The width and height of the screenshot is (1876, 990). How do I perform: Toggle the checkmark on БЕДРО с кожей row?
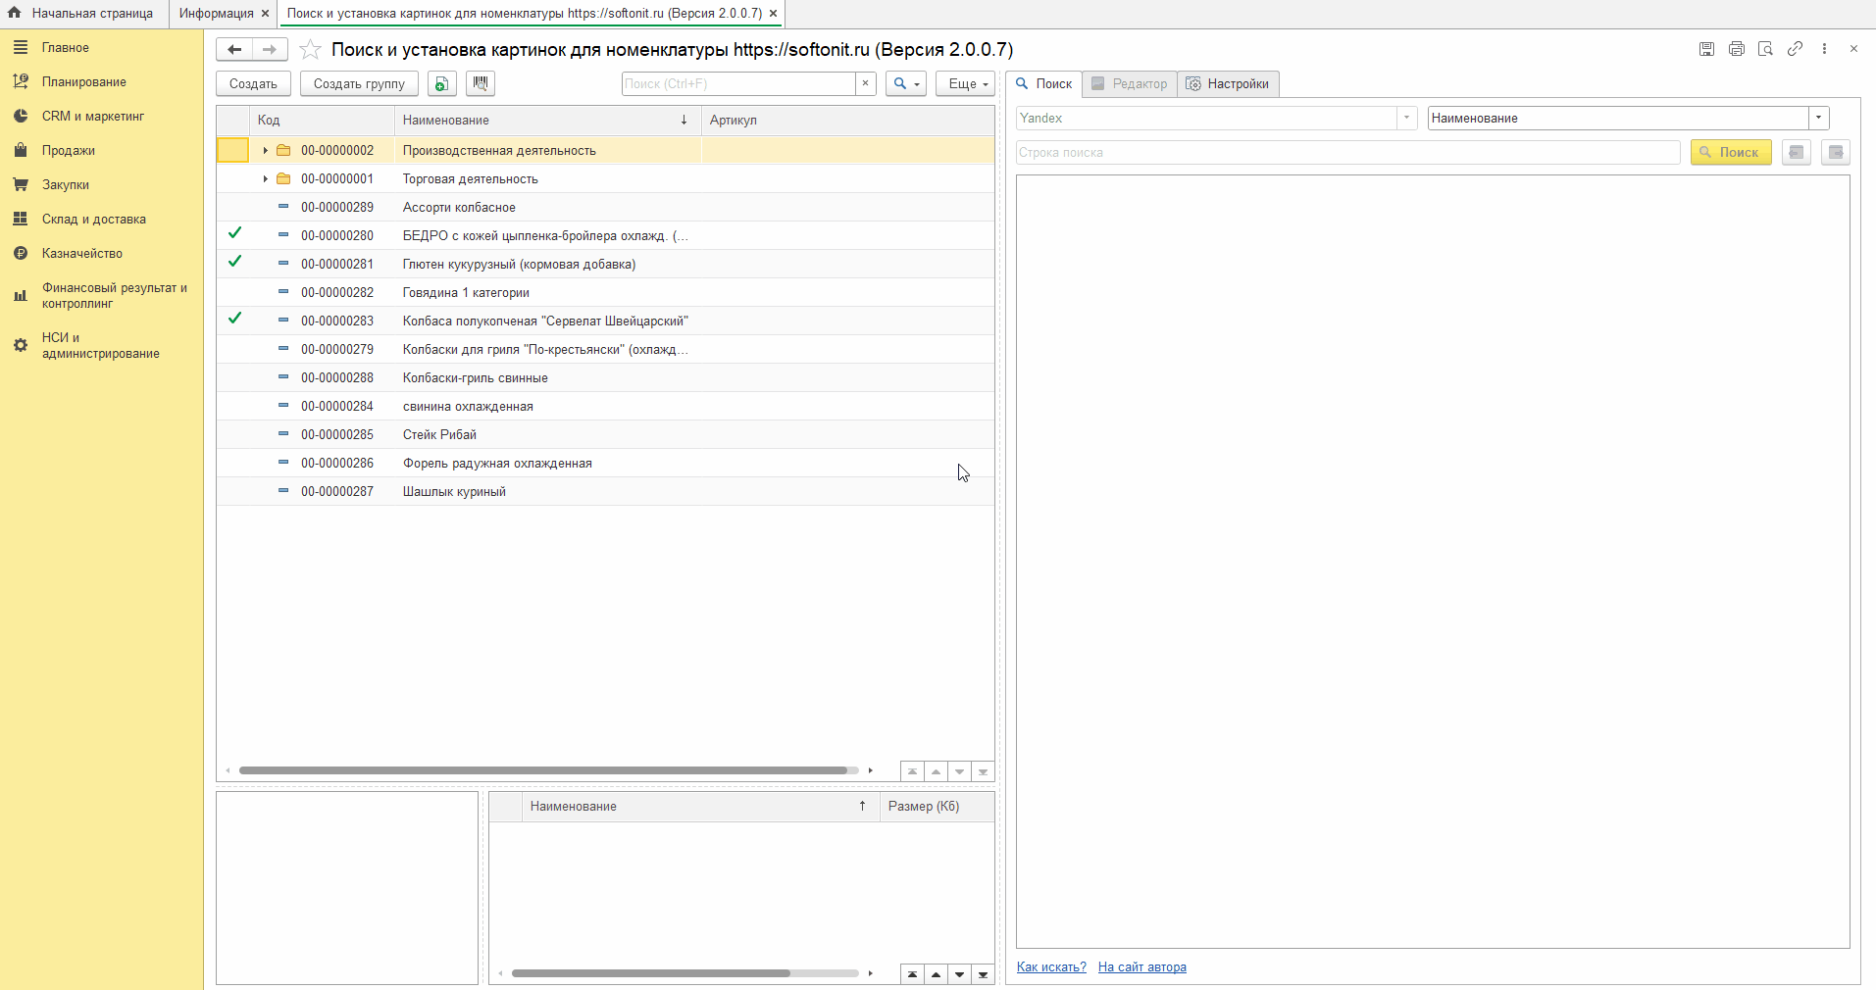click(234, 234)
